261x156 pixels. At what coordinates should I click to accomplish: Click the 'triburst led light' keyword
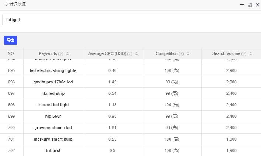(53, 105)
